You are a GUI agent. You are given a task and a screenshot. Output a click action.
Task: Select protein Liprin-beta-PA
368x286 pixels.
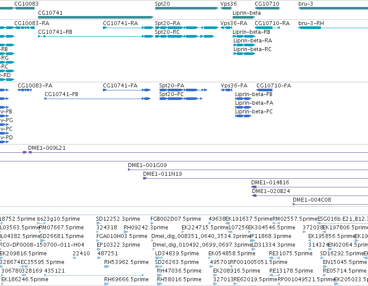tap(254, 103)
